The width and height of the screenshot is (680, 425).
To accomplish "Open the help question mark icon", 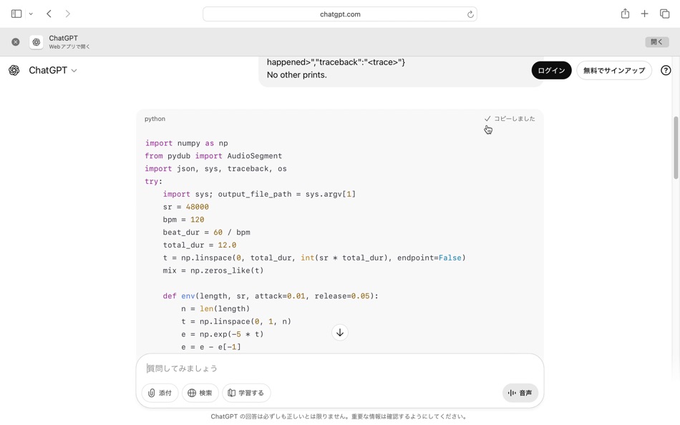I will click(666, 69).
